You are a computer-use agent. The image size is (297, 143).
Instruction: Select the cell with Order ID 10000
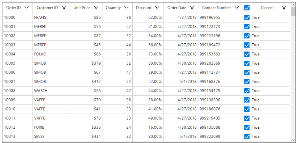17,18
